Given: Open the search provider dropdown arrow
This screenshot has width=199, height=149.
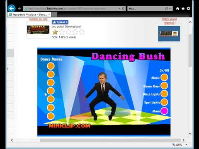Looking at the screenshot, I should pyautogui.click(x=170, y=9).
